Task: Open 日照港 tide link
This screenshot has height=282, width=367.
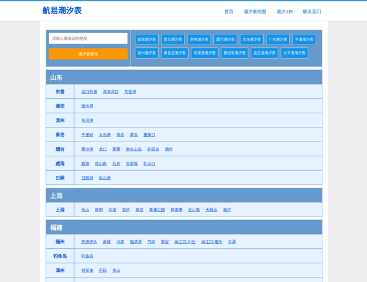Action: pyautogui.click(x=87, y=178)
